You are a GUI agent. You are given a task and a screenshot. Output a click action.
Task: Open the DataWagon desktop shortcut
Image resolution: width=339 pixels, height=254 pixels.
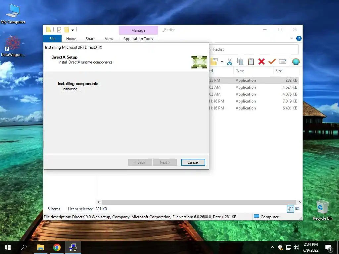13,46
